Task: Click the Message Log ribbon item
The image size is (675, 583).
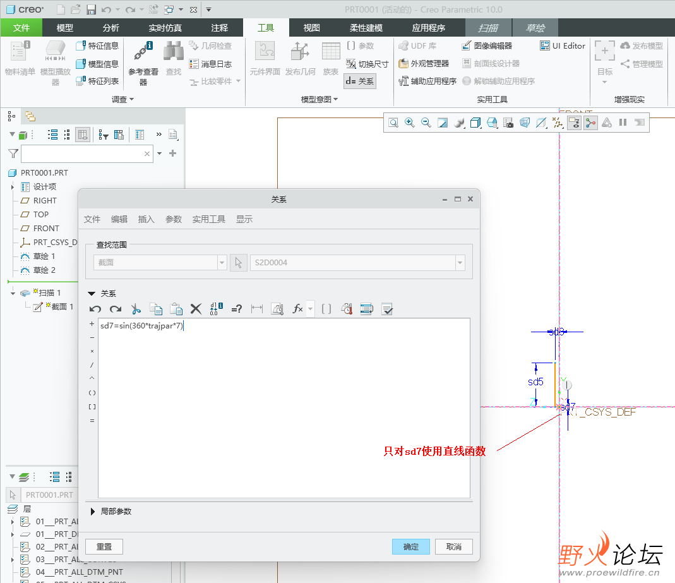Action: [210, 64]
